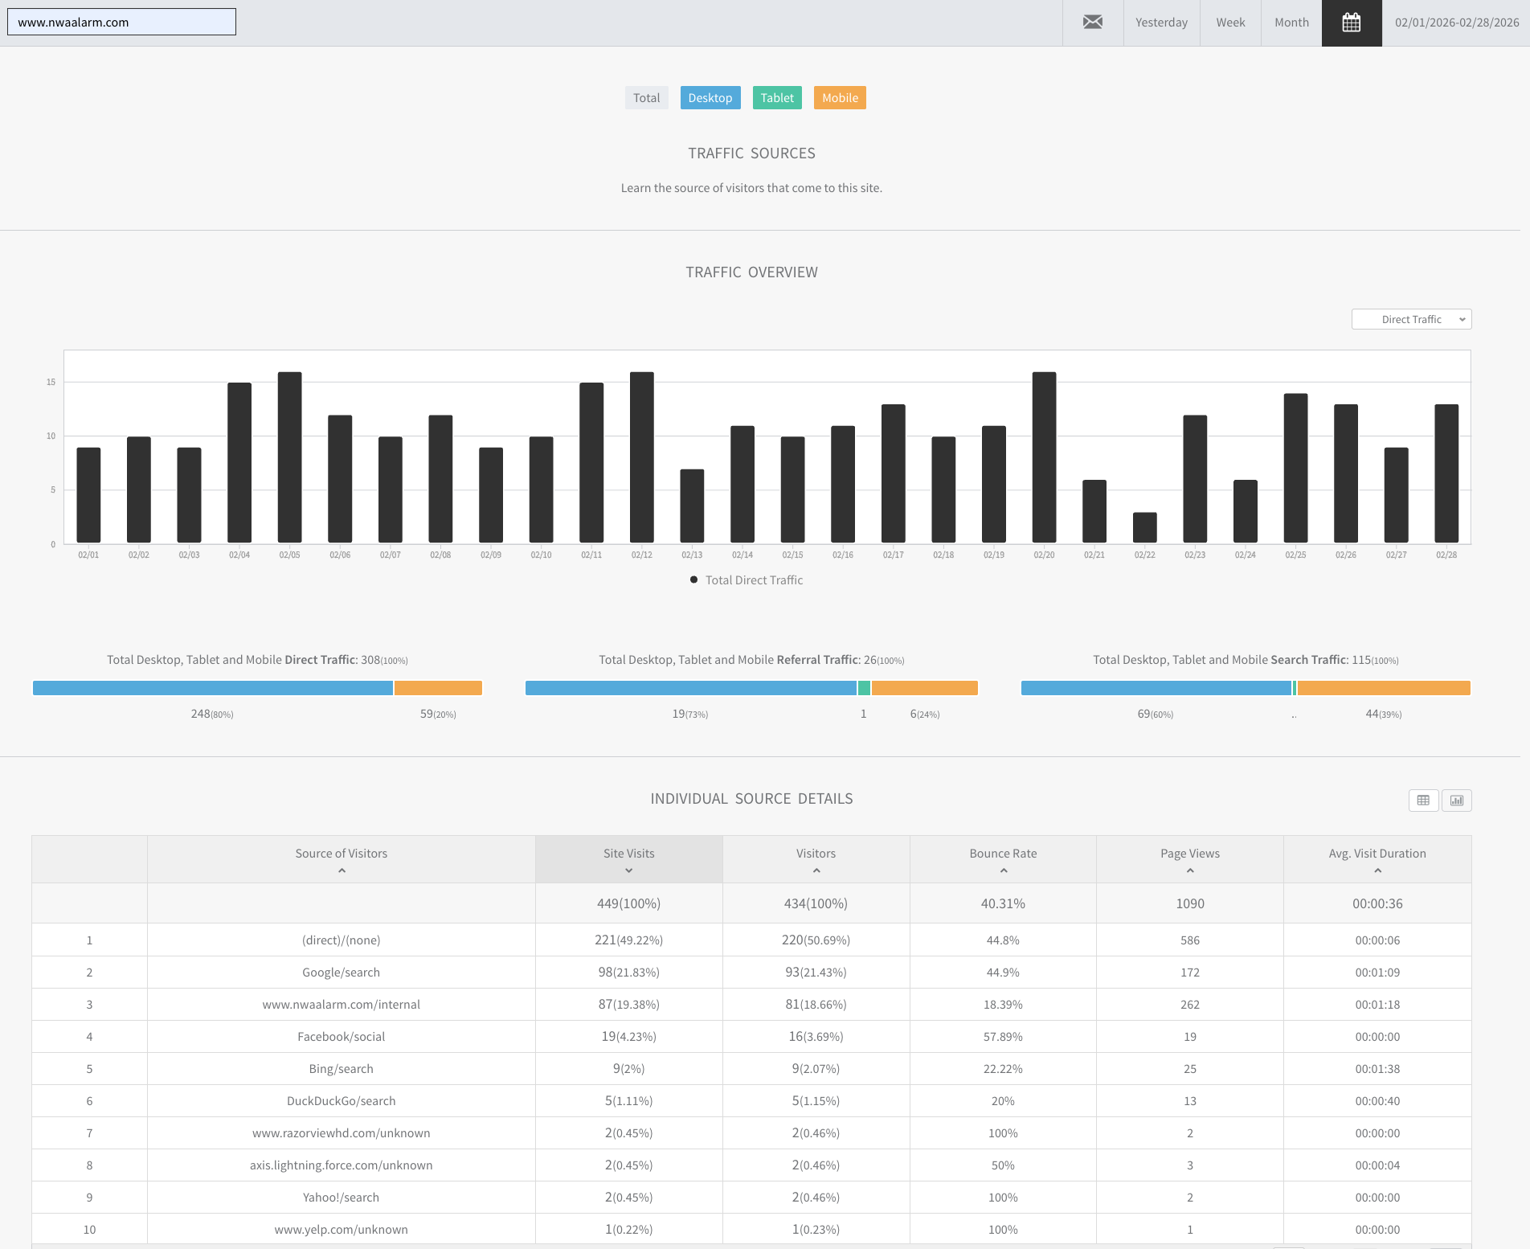
Task: Toggle the Desktop device filter
Action: pos(710,98)
